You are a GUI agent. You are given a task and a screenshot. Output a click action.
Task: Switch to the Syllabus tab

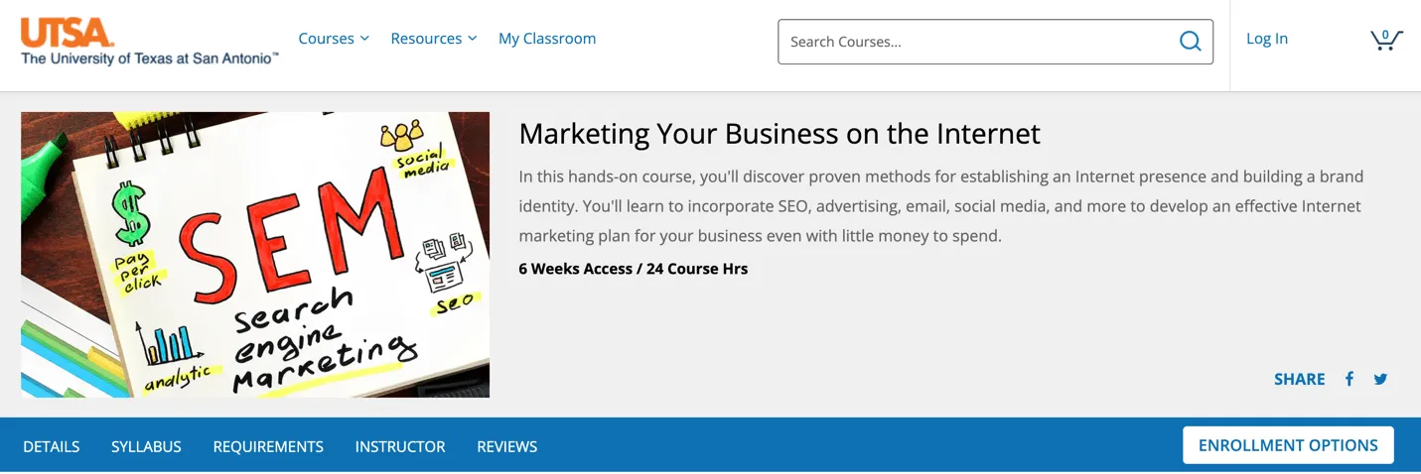coord(146,446)
